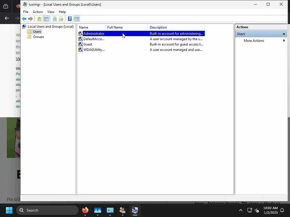Click the taskbar Search box
Screen dimensions: 290x217
[47, 210]
